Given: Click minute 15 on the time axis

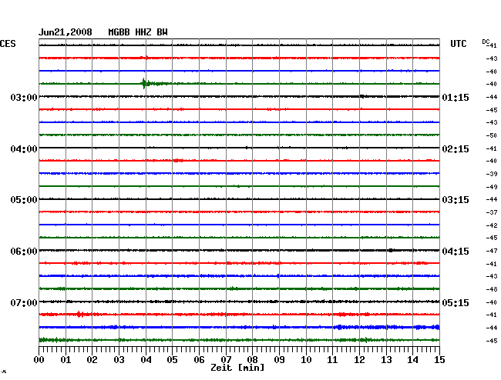Looking at the screenshot, I should [x=439, y=360].
